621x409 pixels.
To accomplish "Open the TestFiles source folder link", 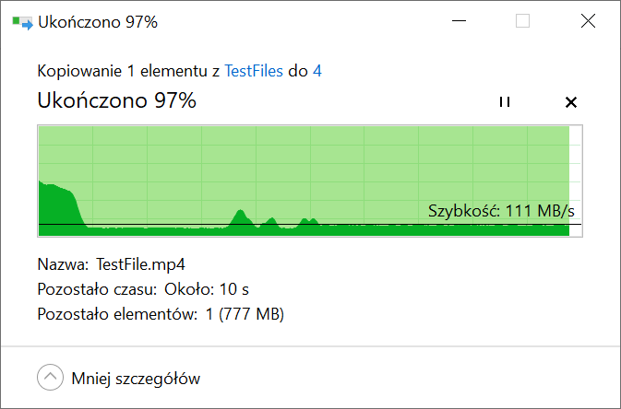I will tap(254, 71).
